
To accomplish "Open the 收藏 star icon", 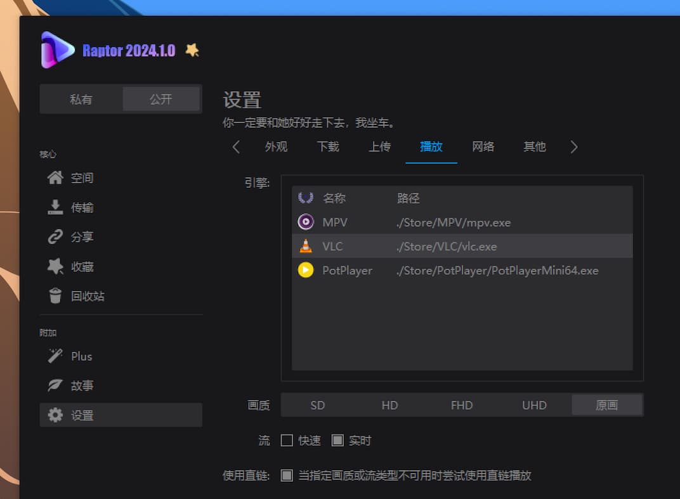I will tap(55, 266).
